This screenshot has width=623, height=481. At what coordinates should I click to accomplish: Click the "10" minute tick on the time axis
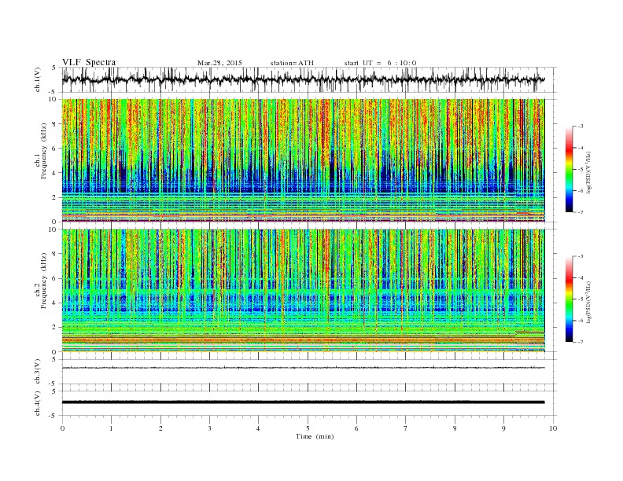(x=553, y=428)
